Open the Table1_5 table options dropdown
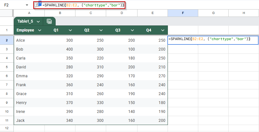Image resolution: width=259 pixels, height=132 pixels. [x=38, y=22]
